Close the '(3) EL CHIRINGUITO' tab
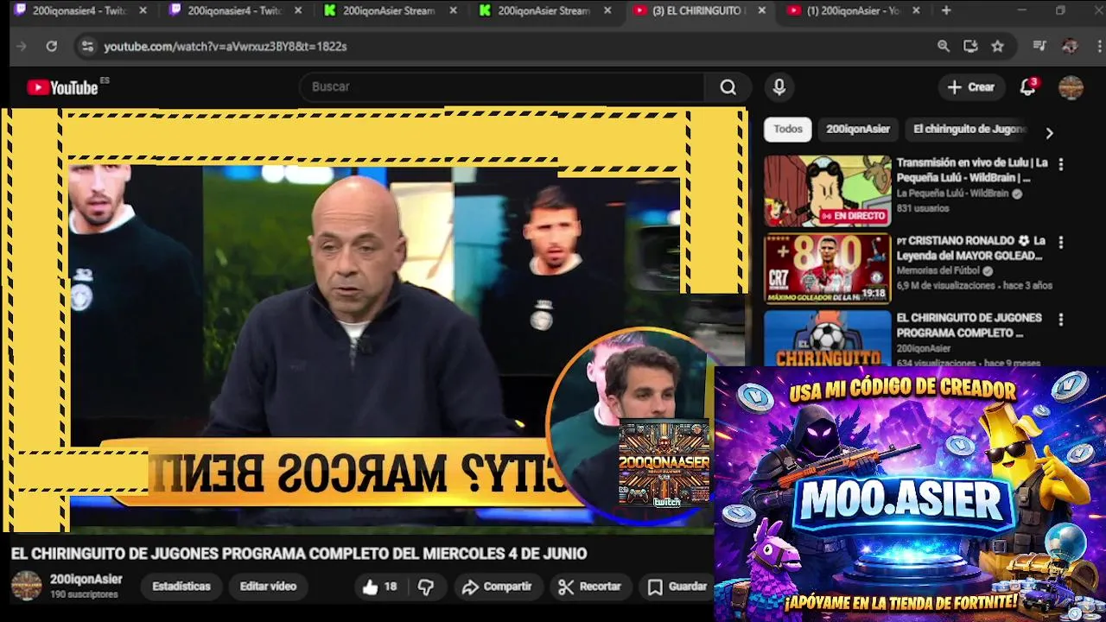The height and width of the screenshot is (622, 1106). tap(761, 10)
